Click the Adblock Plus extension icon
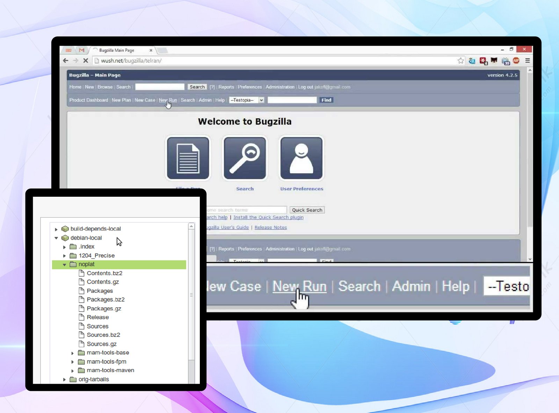Image resolution: width=559 pixels, height=413 pixels. coord(516,61)
